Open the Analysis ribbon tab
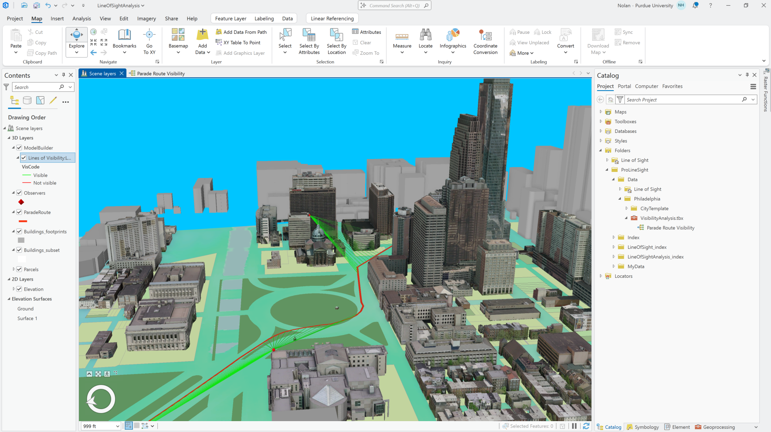Image resolution: width=771 pixels, height=432 pixels. pyautogui.click(x=82, y=19)
